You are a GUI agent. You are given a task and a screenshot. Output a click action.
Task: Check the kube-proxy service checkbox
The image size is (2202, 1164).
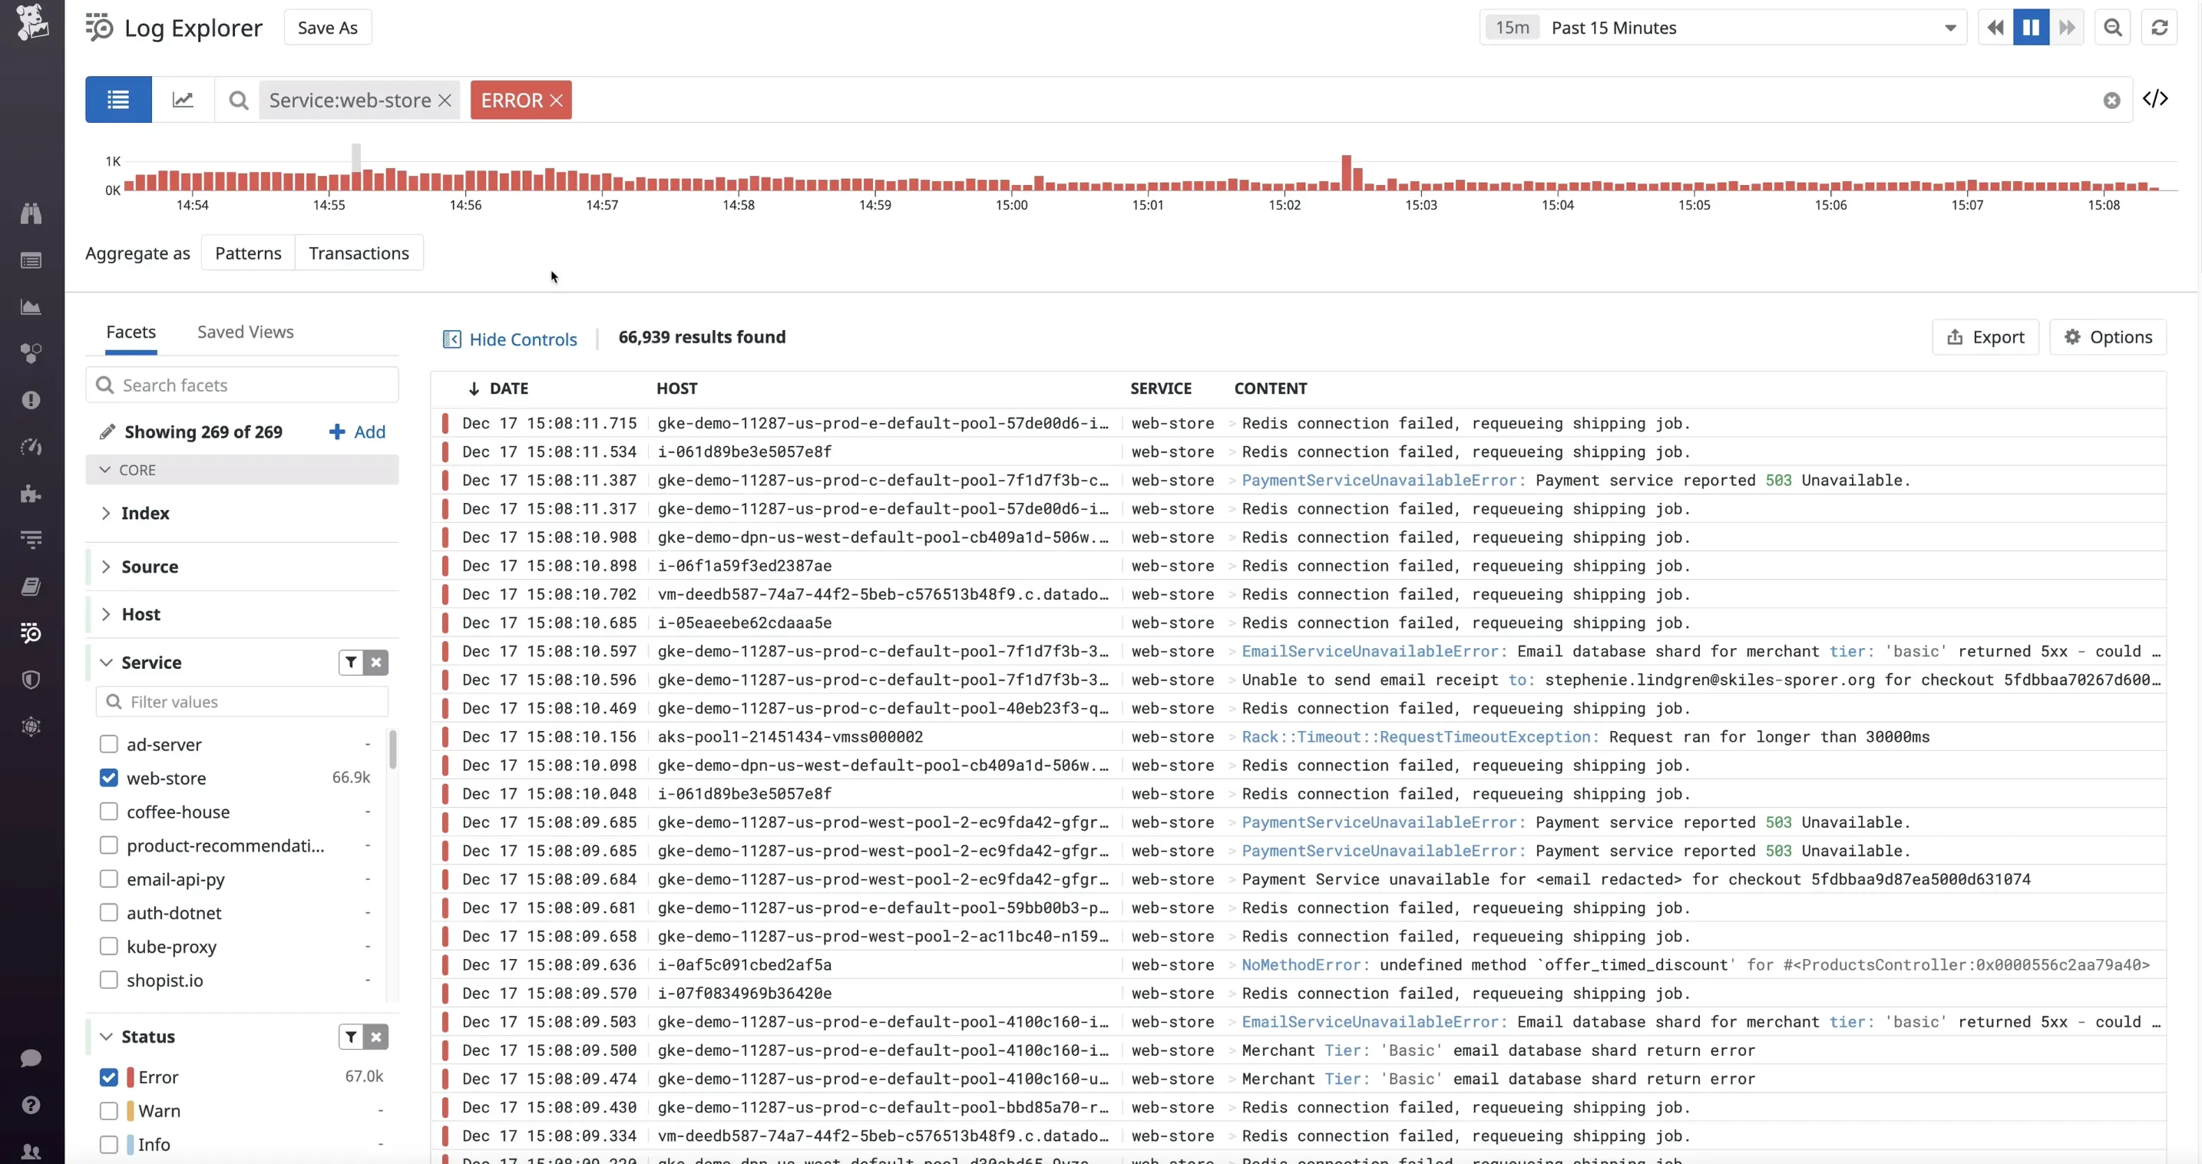108,946
